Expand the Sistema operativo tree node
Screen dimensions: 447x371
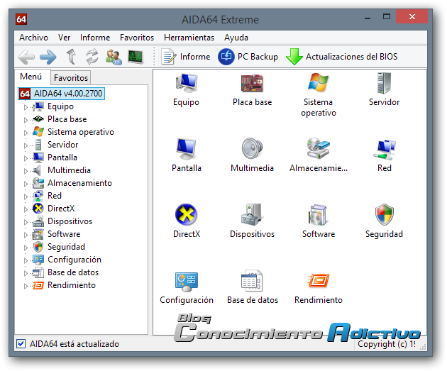click(26, 133)
